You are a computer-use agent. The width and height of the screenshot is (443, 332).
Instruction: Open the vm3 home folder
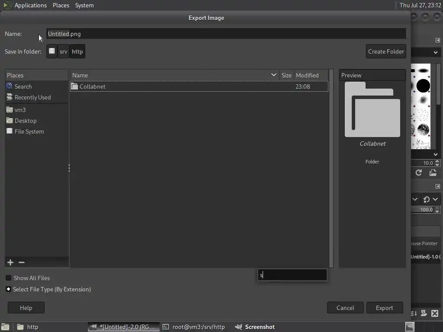click(x=36, y=110)
